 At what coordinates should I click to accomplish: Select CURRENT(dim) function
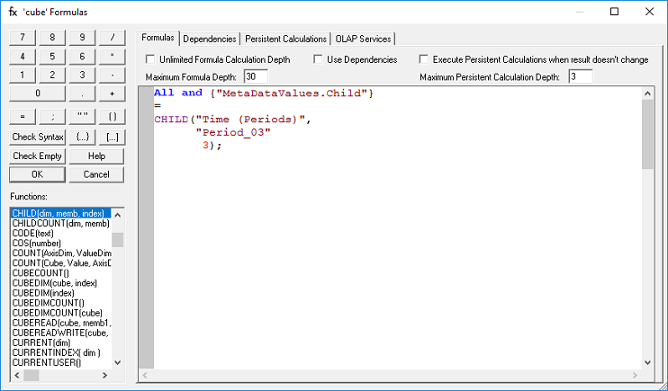point(60,343)
